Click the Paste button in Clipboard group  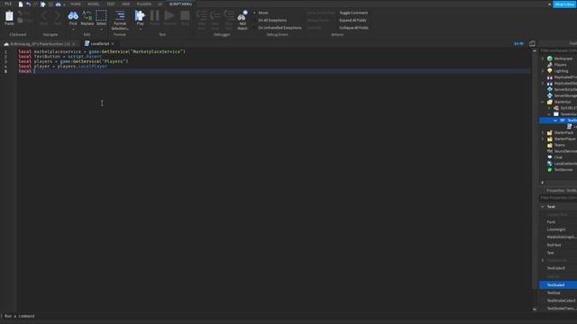(x=9, y=18)
